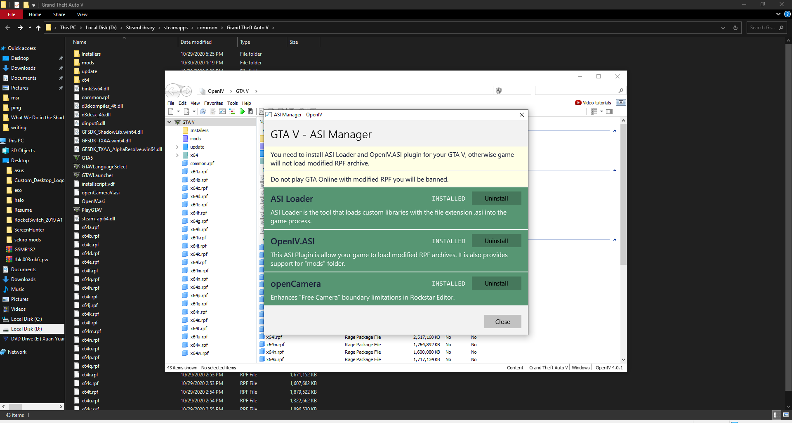Click the Video tutorials YouTube icon
Image resolution: width=792 pixels, height=423 pixels.
[578, 102]
